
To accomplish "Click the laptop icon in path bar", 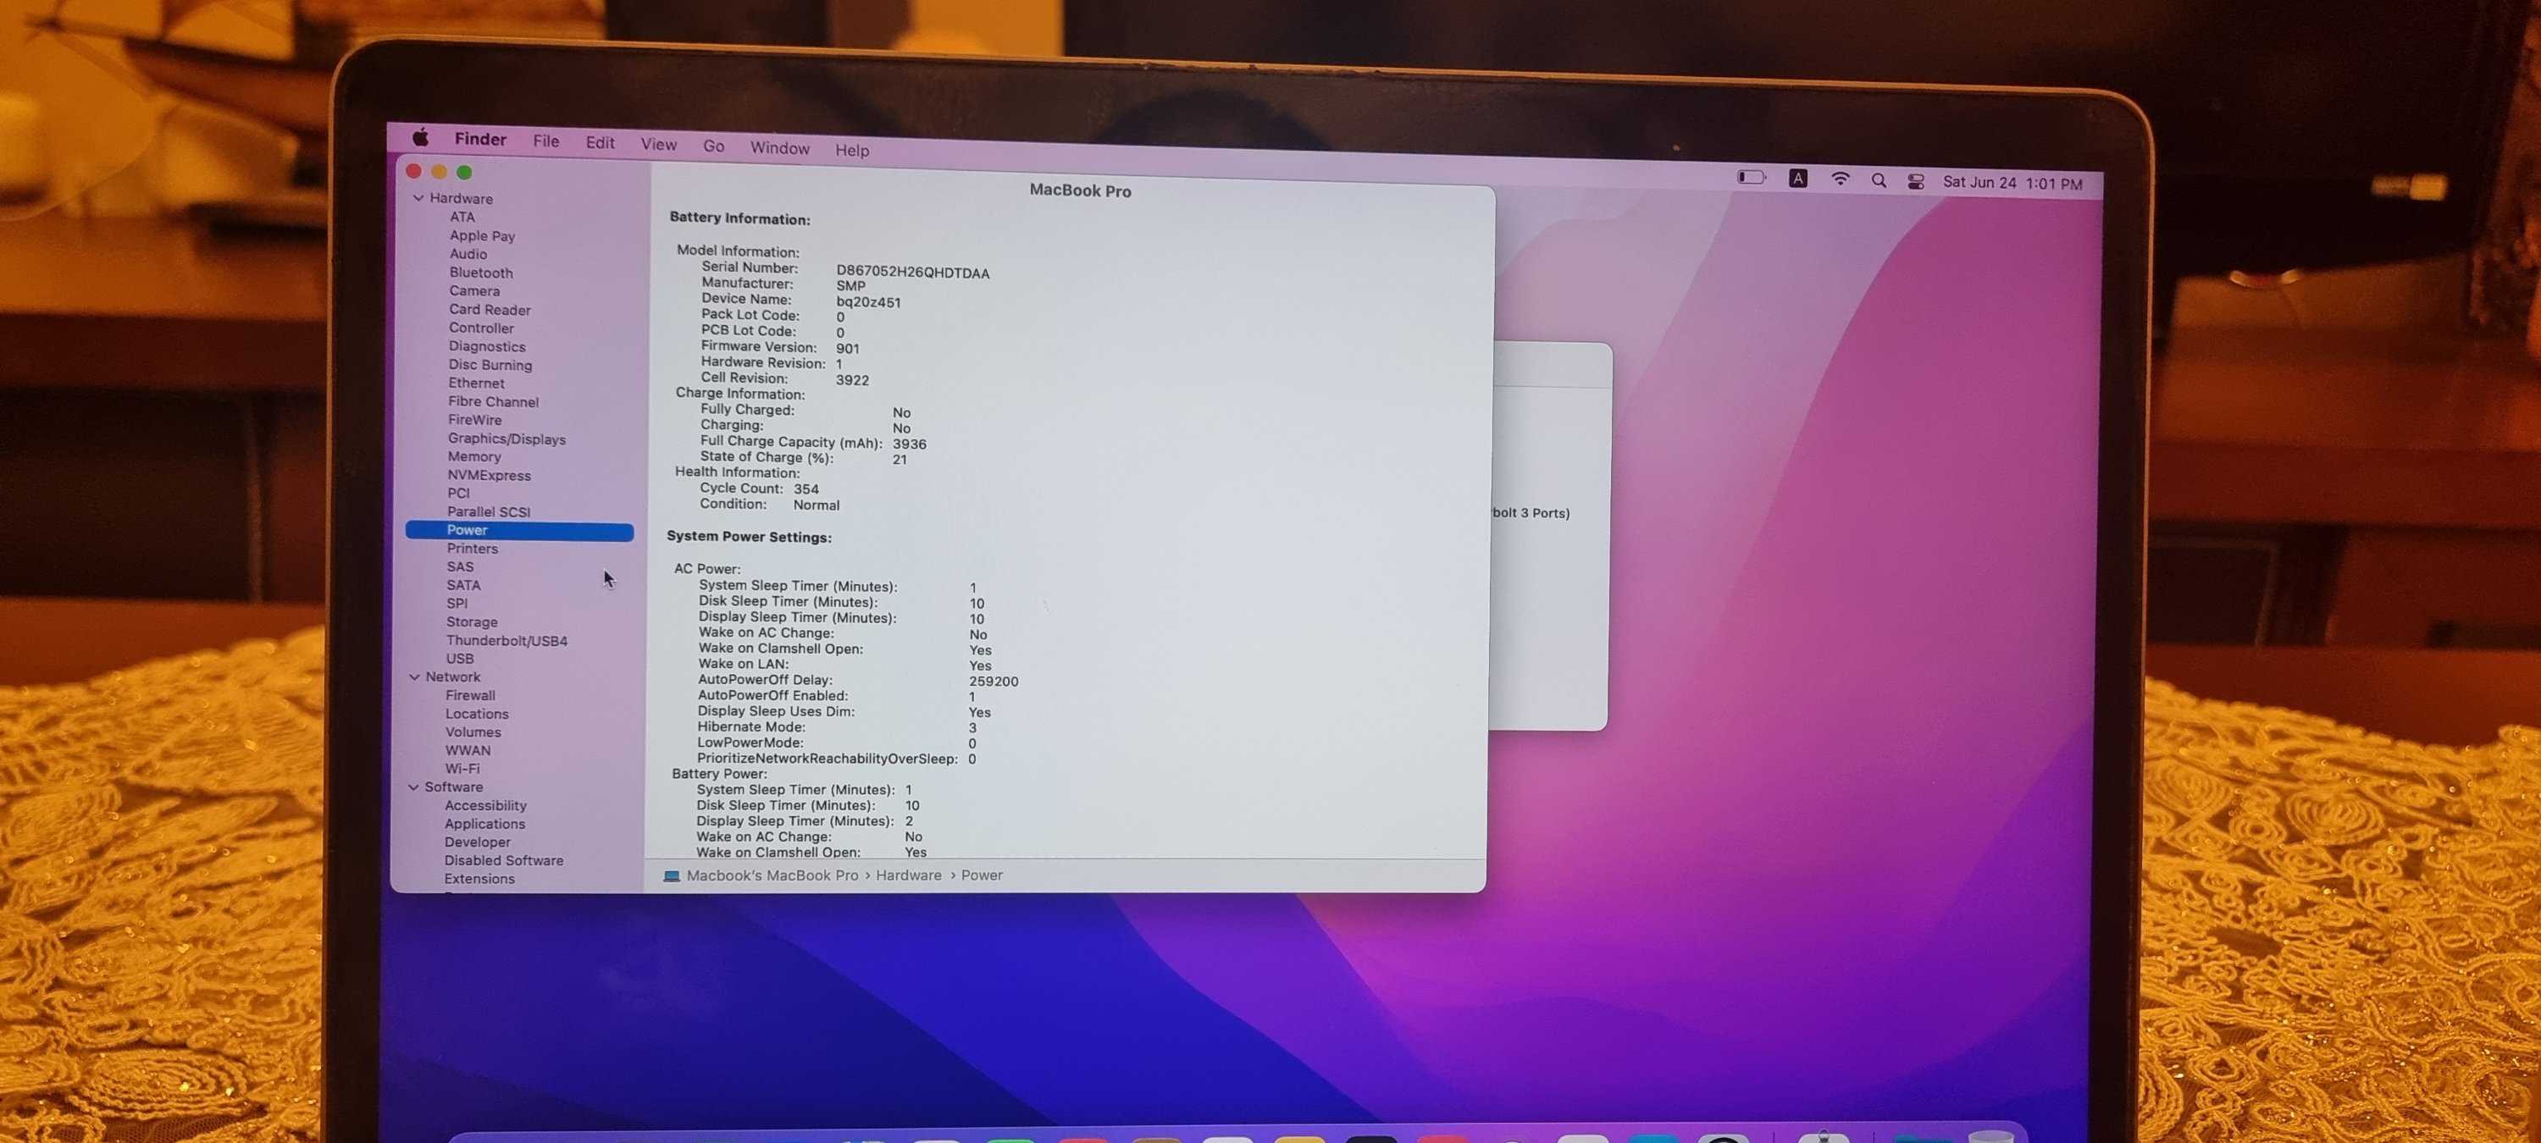I will (672, 875).
